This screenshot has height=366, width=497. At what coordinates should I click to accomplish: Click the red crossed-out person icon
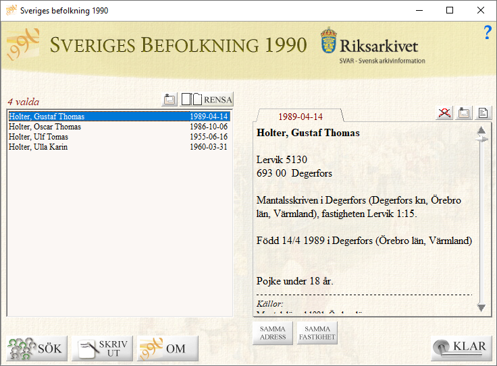(444, 113)
